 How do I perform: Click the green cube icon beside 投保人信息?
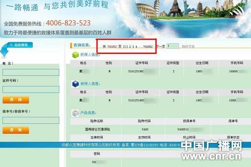[75, 55]
